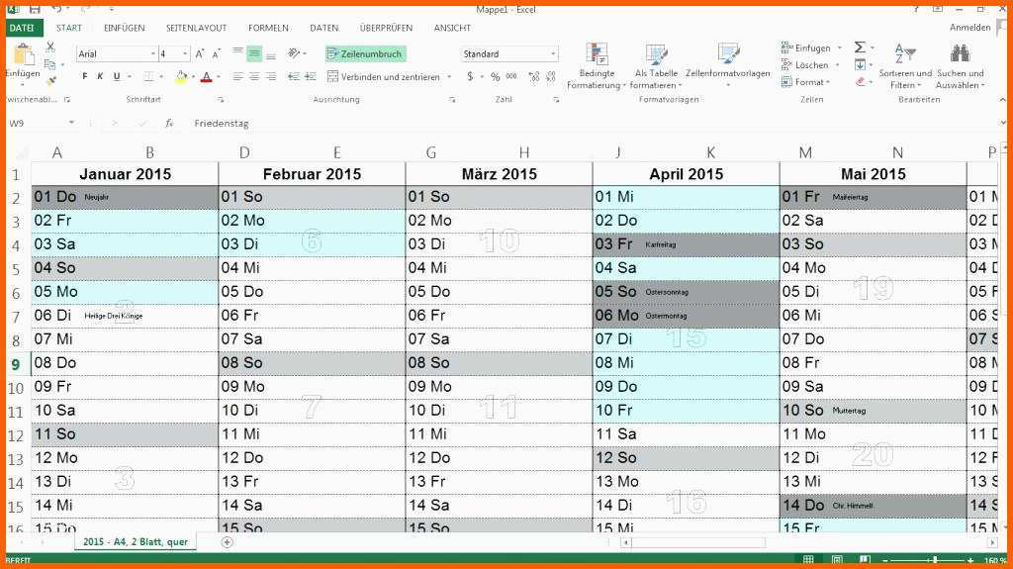Toggle bold formatting button

(84, 77)
